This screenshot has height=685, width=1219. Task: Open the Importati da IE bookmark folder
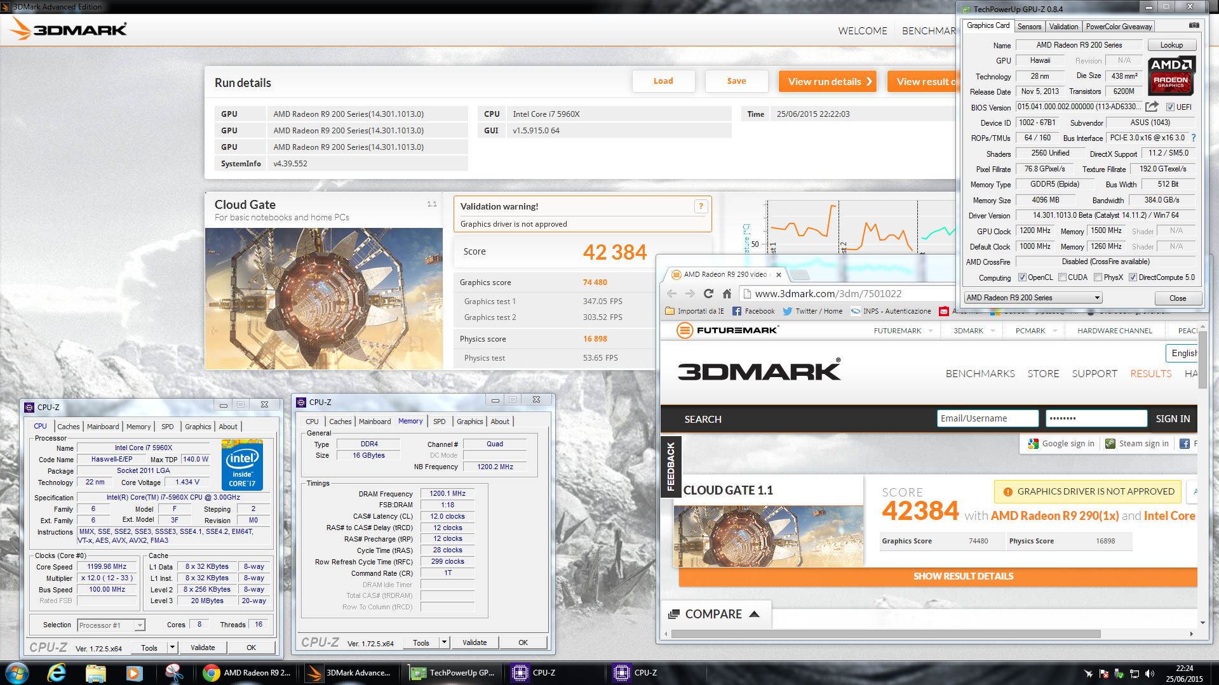694,311
